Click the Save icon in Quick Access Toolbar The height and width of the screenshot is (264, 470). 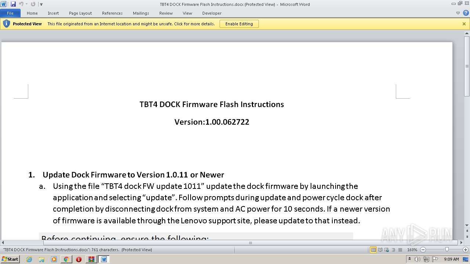tap(13, 4)
